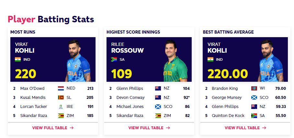Click Netherlands flag next to Max O'Dowd

click(61, 88)
